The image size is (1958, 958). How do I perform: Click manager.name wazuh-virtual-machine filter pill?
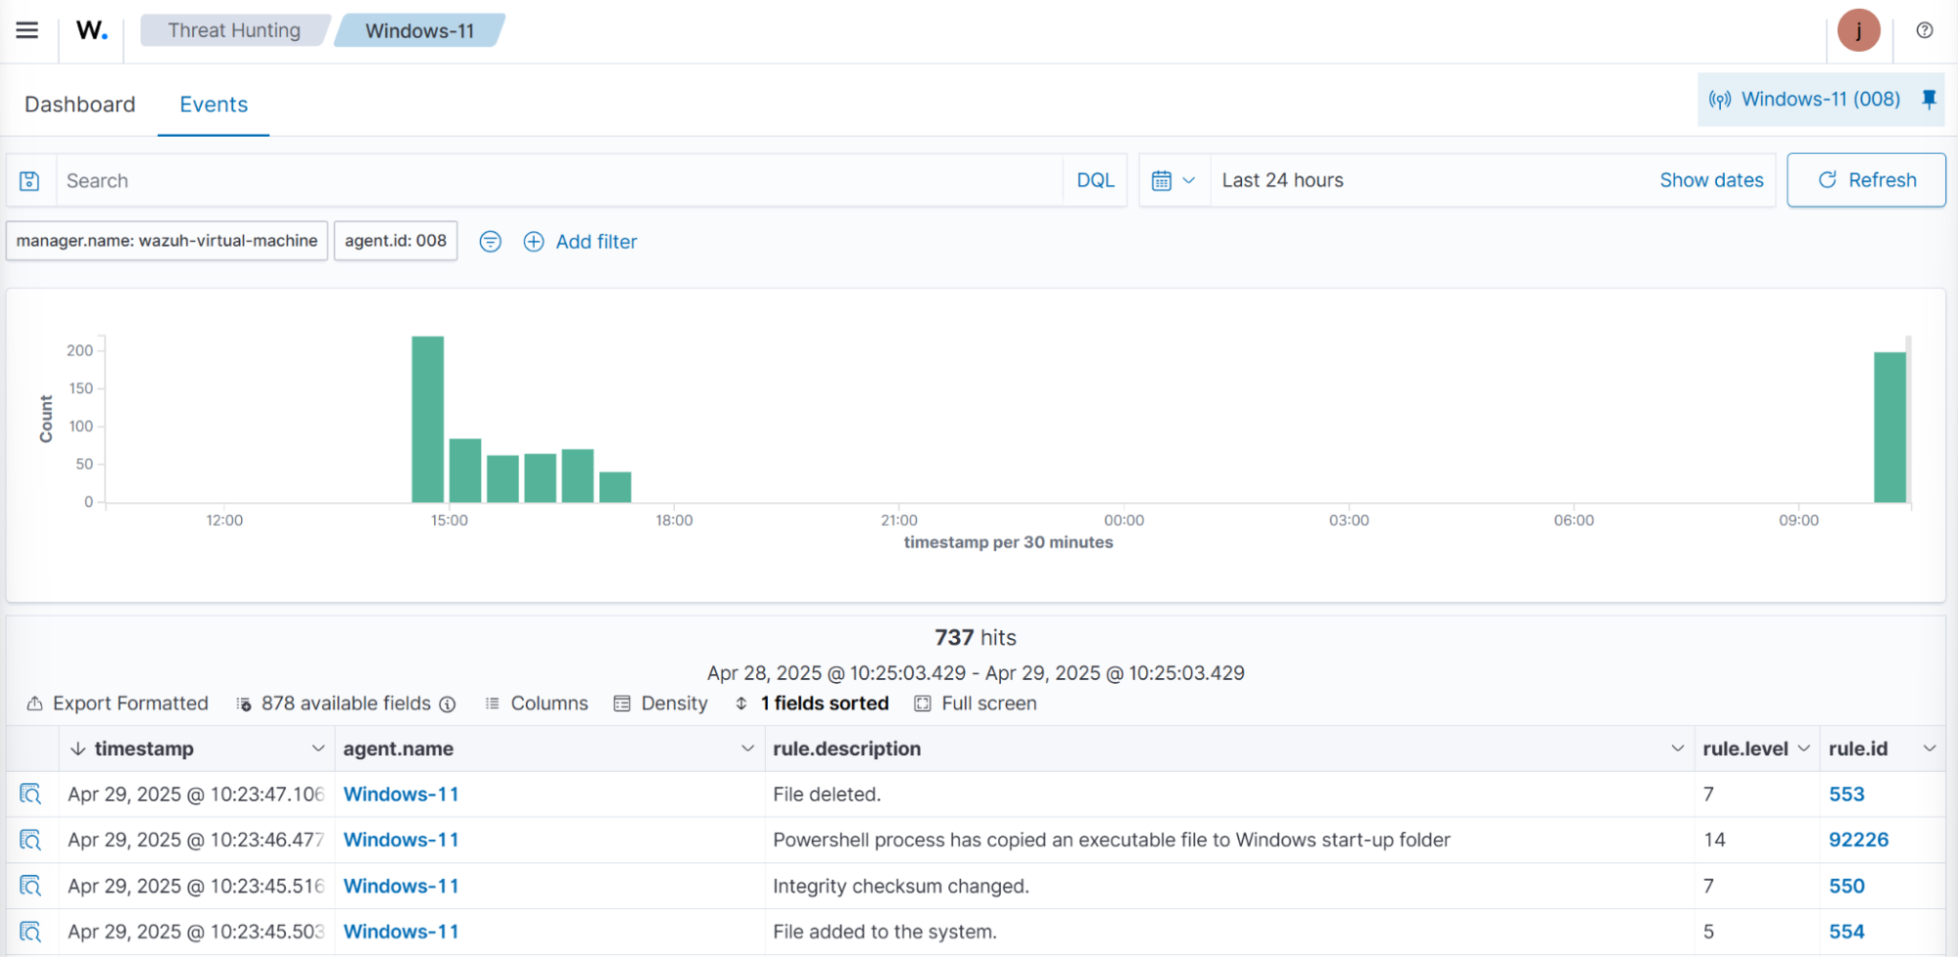[167, 241]
